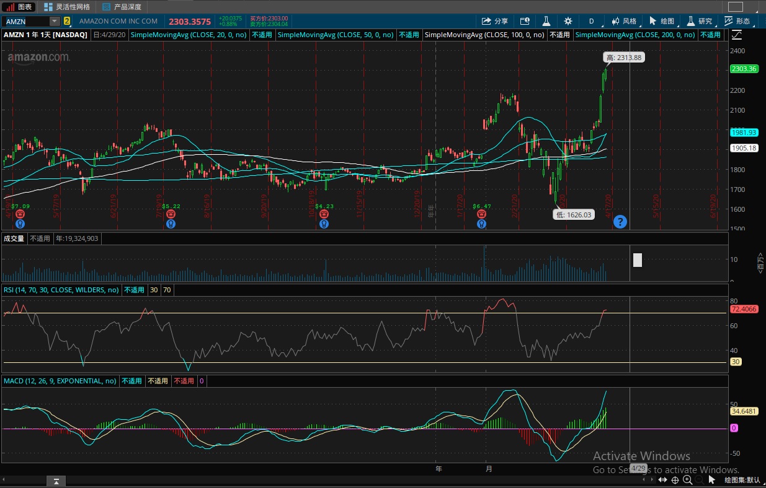Click the 年:19,324,903 volume value
The height and width of the screenshot is (488, 766).
click(x=78, y=238)
